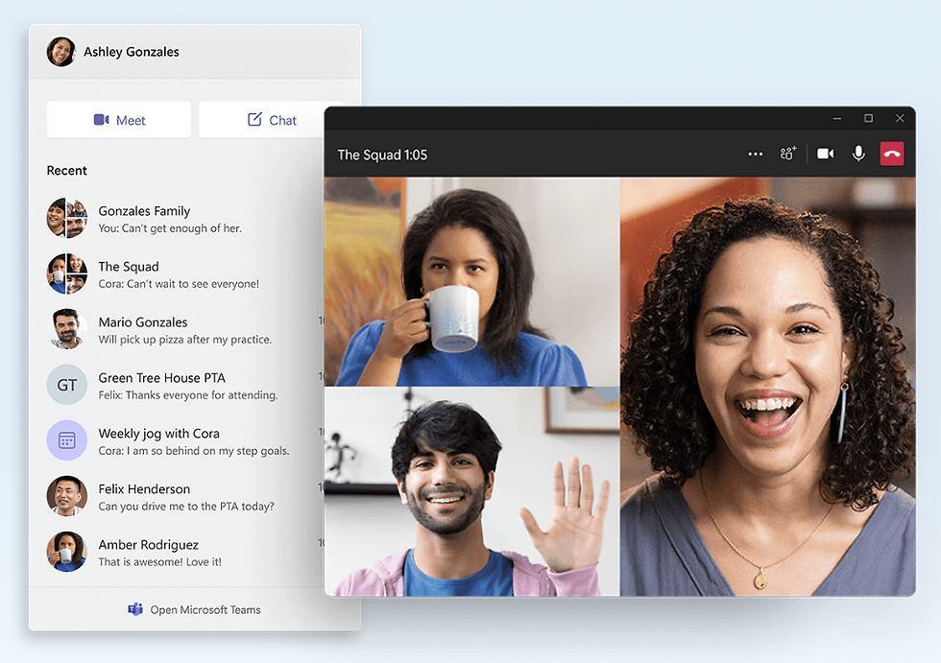941x663 pixels.
Task: Click the Microsoft Teams logo icon
Action: pyautogui.click(x=135, y=610)
